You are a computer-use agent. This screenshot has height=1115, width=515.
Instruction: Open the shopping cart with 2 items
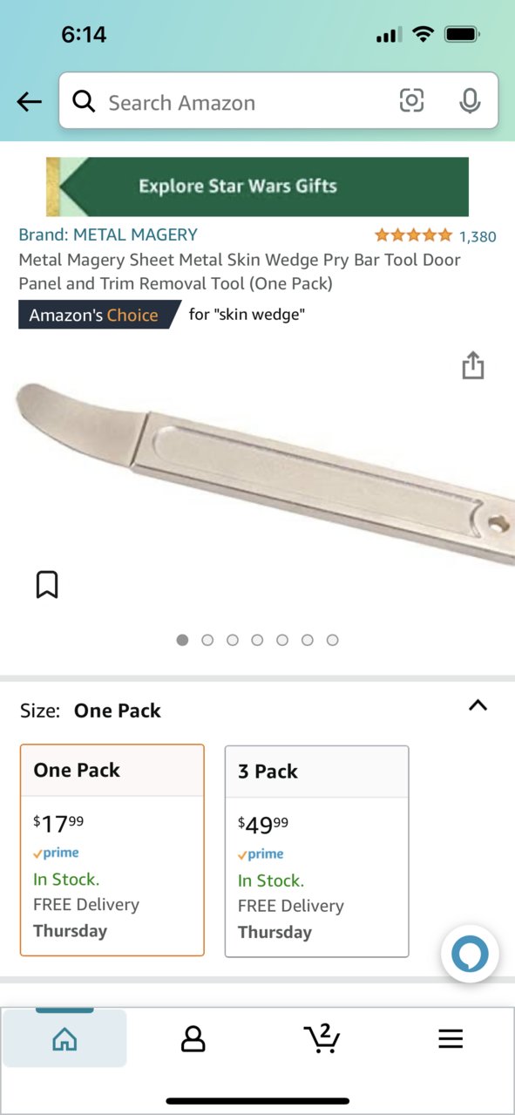pyautogui.click(x=322, y=1037)
